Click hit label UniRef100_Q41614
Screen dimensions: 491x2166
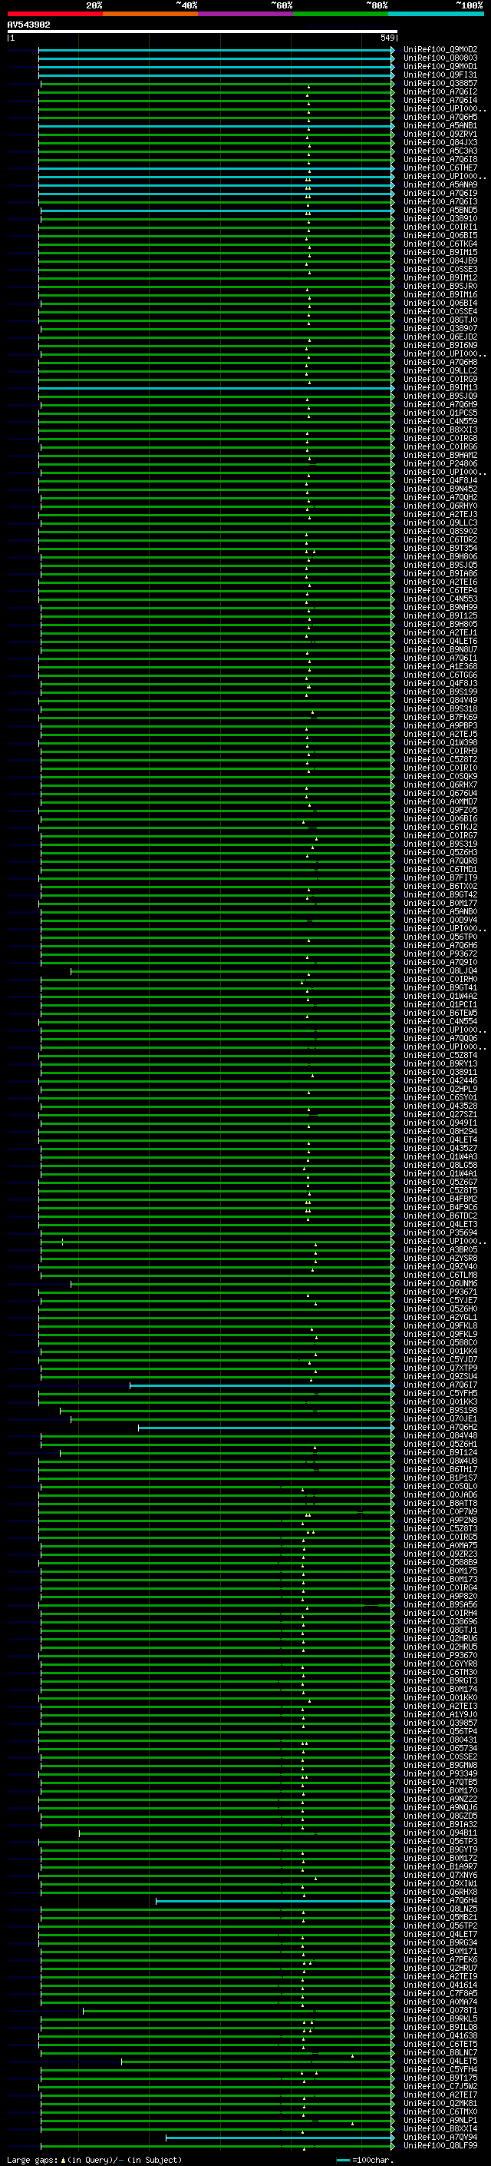coord(440,1985)
